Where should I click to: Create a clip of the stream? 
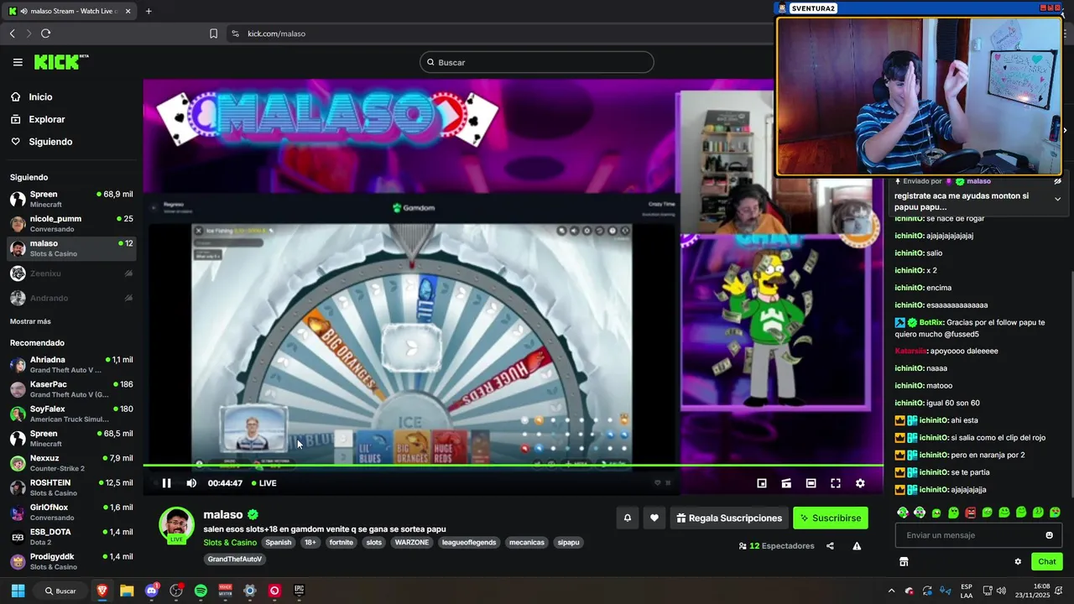[786, 483]
